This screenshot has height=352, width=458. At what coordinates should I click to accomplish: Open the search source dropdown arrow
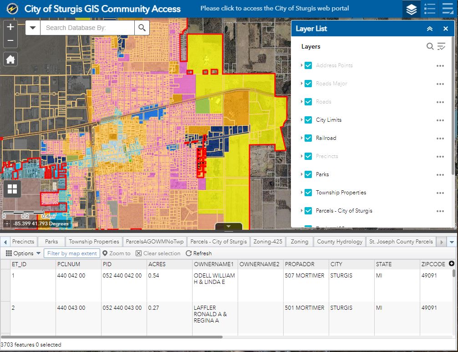pos(33,28)
